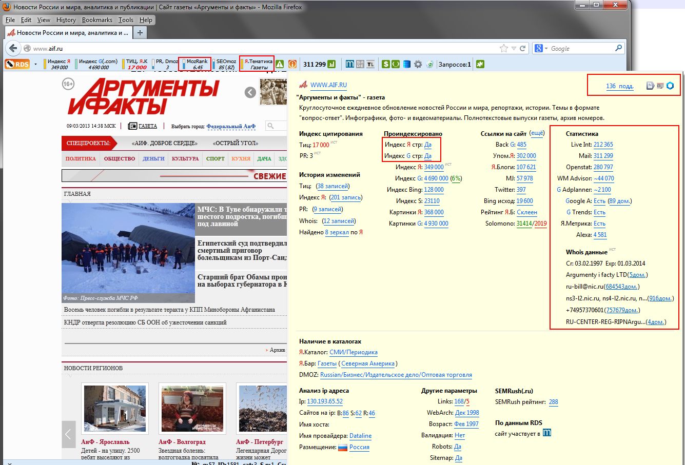Open the 'ещё' link beside Ссылки на сайт
Screen dimensions: 685x465
(537, 133)
